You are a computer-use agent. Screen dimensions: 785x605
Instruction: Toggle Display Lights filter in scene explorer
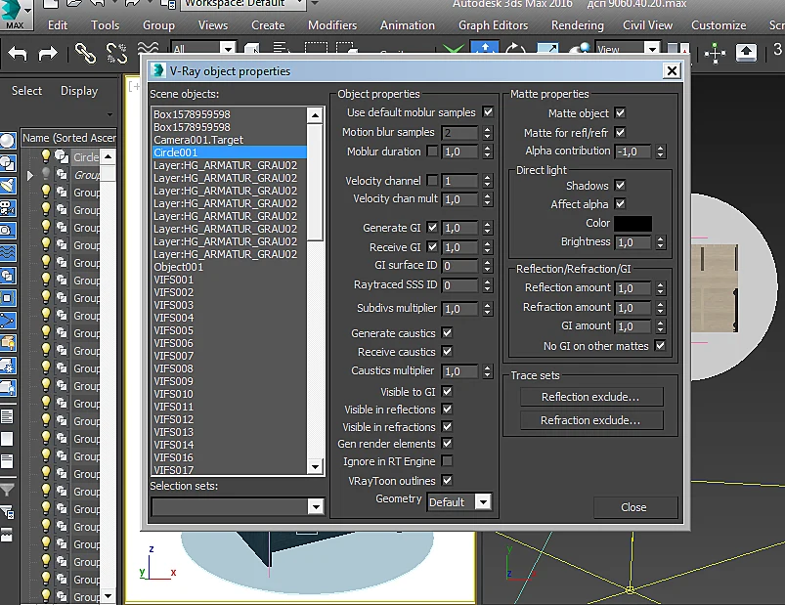coord(8,186)
